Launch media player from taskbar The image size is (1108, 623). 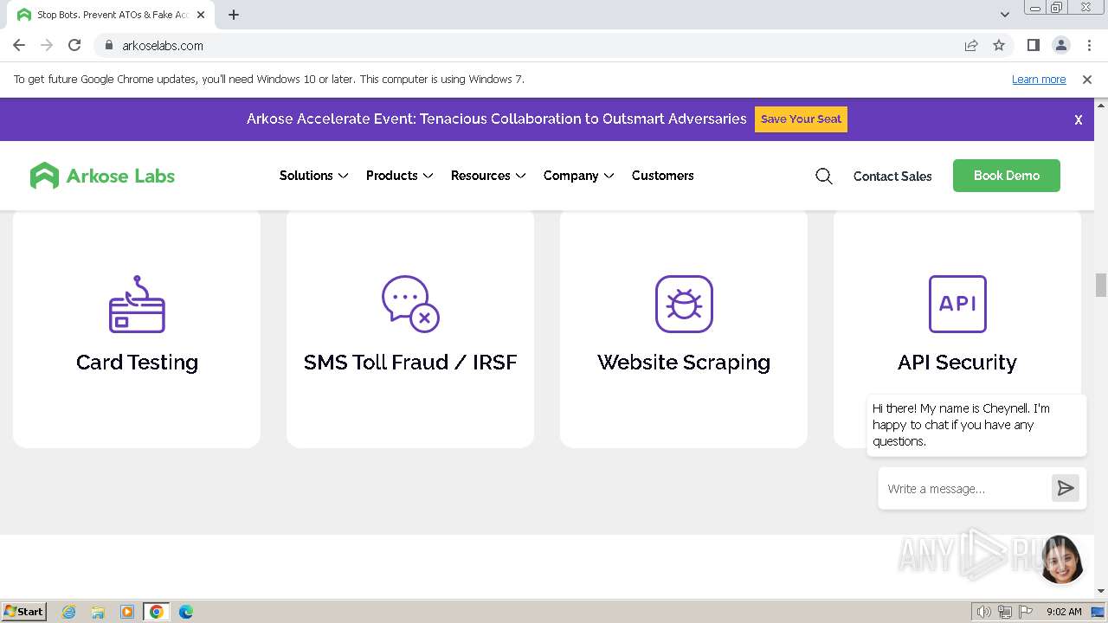[127, 612]
